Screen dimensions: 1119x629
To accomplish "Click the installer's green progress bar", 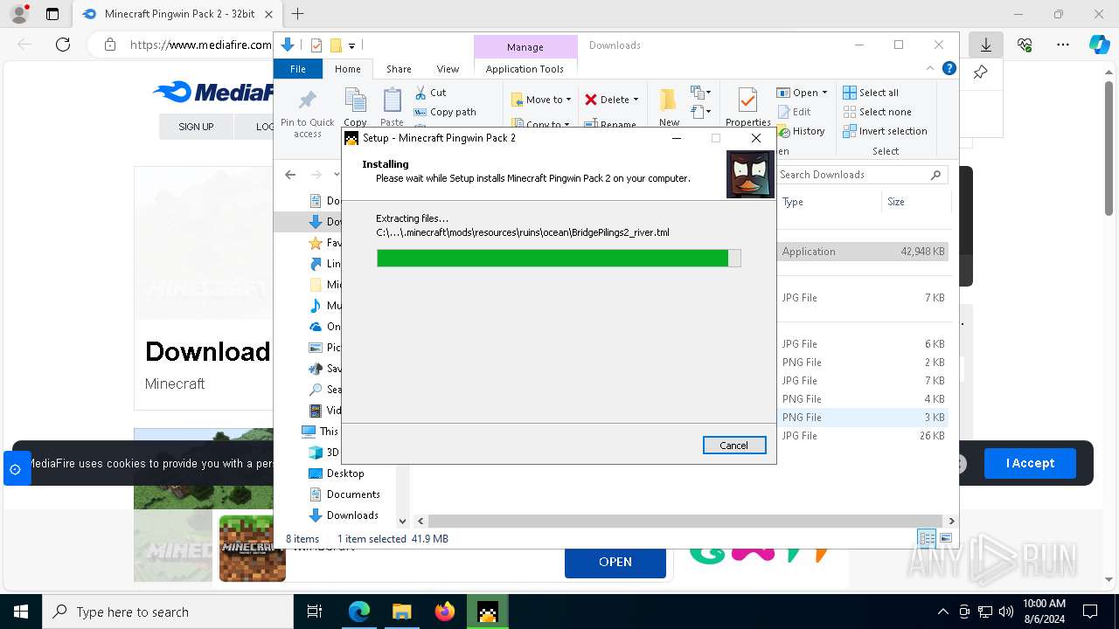I will tap(559, 258).
